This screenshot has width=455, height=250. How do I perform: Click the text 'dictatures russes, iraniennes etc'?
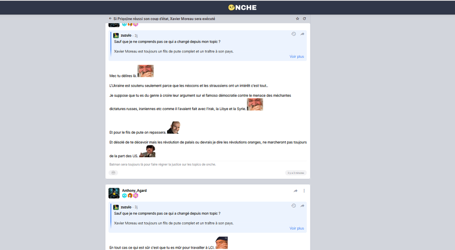click(178, 109)
